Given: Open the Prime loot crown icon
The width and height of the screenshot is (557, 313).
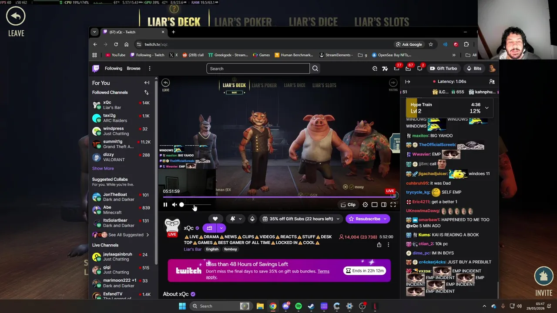Looking at the screenshot, I should click(396, 68).
